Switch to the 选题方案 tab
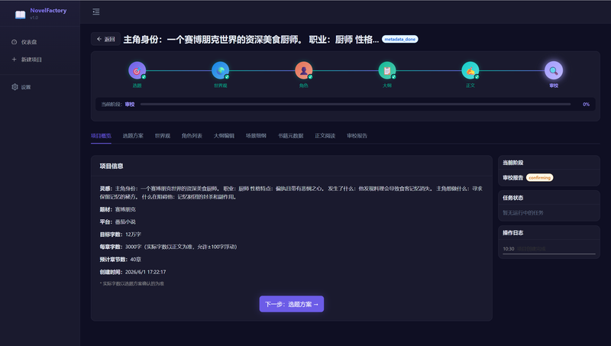Screen dimensions: 611x346 (x=133, y=136)
